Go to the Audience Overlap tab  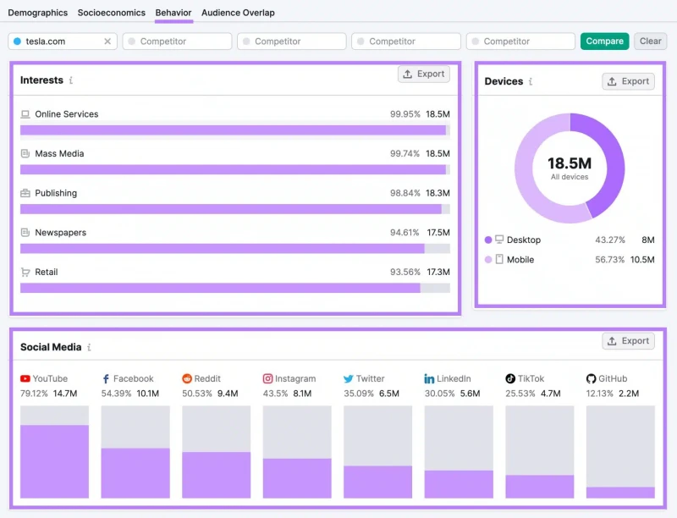[x=238, y=13]
